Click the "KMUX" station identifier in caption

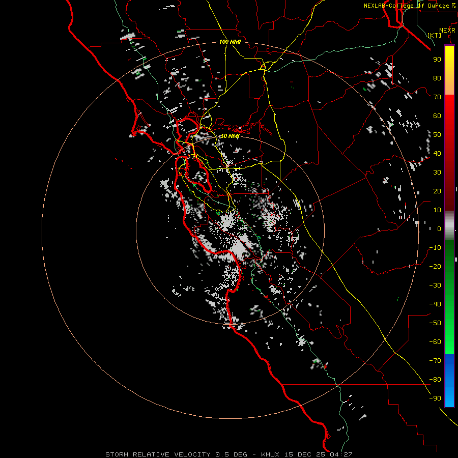tap(270, 454)
